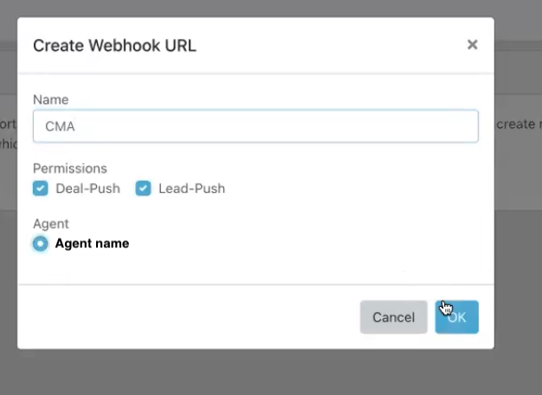Uncheck the Deal-Push permission checkbox

tap(41, 188)
